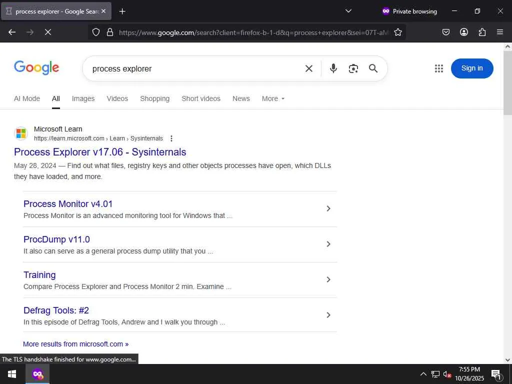Go back to the previous page

[12, 32]
